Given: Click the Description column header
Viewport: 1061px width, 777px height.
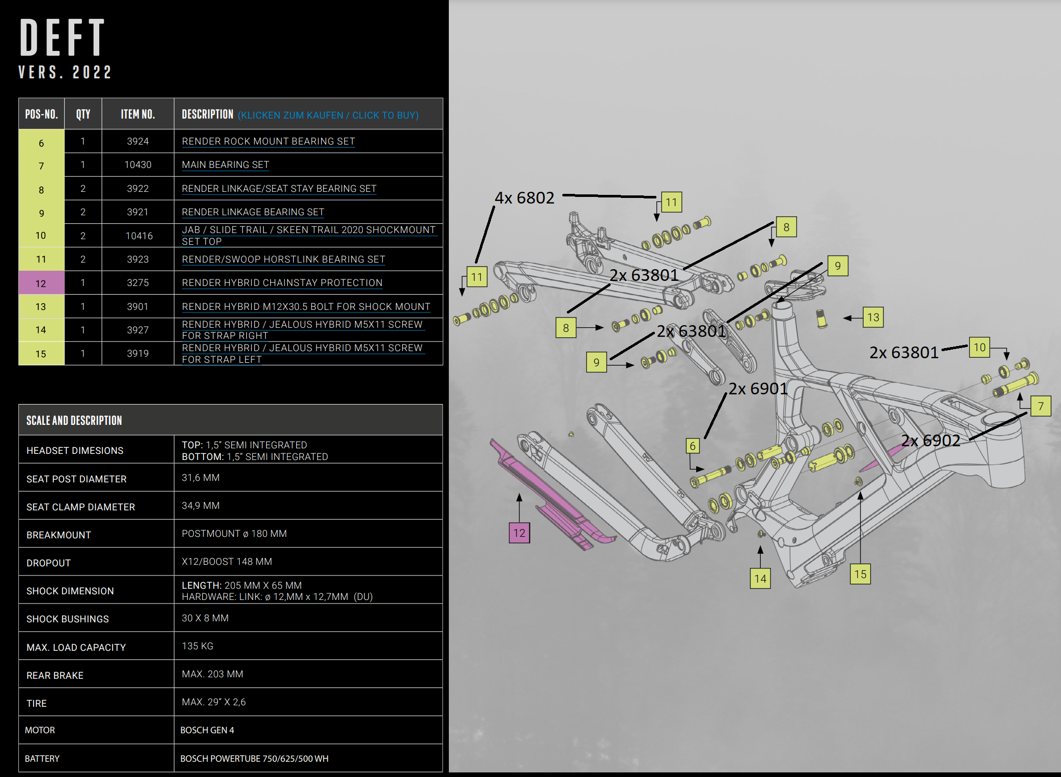Looking at the screenshot, I should pyautogui.click(x=208, y=114).
